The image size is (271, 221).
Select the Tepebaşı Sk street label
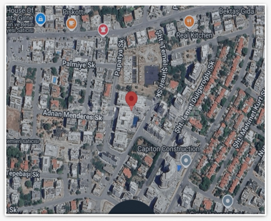point(23,174)
